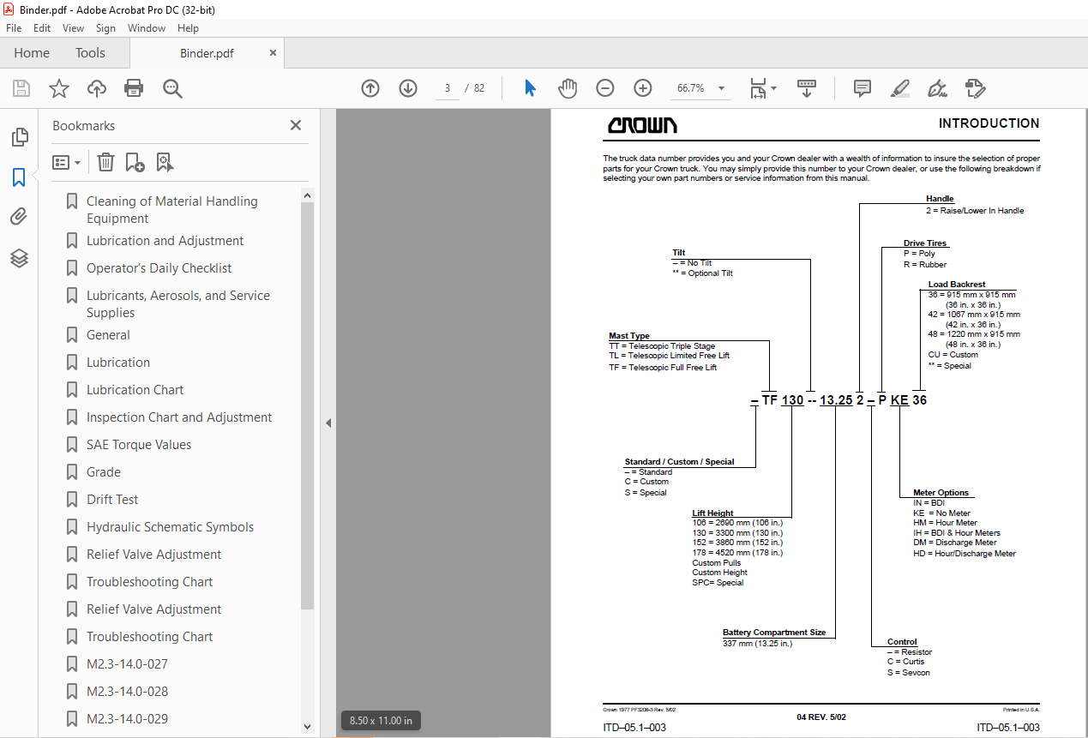Viewport: 1088px width, 738px height.
Task: Switch to the Tools tab
Action: coord(90,53)
